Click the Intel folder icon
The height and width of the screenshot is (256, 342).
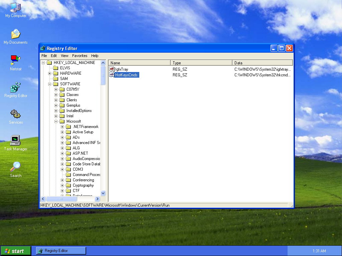[62, 116]
